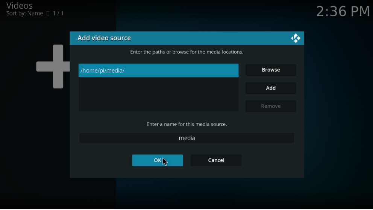The image size is (373, 210).
Task: Click the 'Sort by: Name' label
Action: tap(24, 14)
